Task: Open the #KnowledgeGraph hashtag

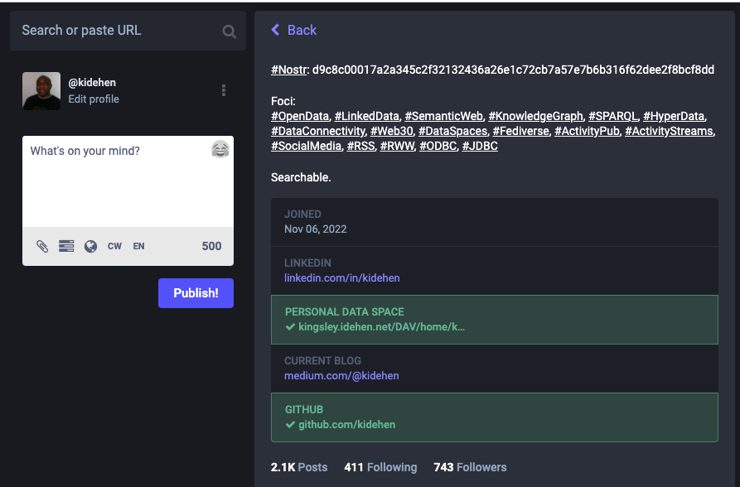Action: pos(535,116)
